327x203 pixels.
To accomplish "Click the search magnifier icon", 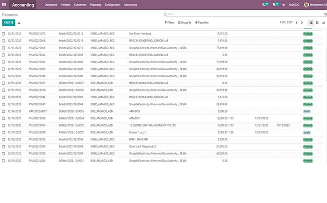I will [325, 14].
